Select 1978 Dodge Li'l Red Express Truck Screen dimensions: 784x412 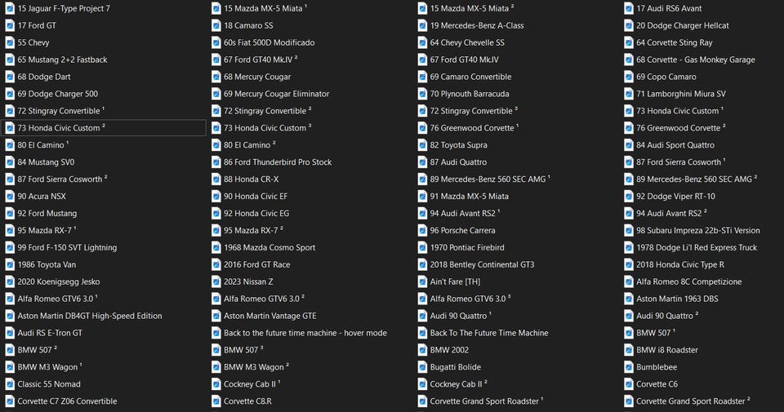pyautogui.click(x=697, y=248)
